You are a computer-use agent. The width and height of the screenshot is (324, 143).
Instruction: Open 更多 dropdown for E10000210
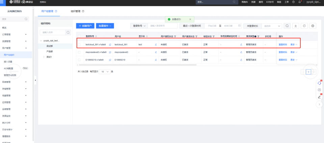294,60
